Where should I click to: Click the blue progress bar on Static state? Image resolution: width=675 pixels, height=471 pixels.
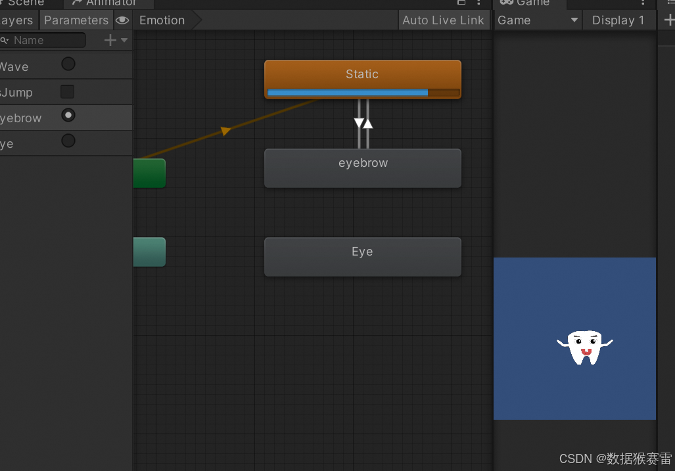tap(347, 93)
